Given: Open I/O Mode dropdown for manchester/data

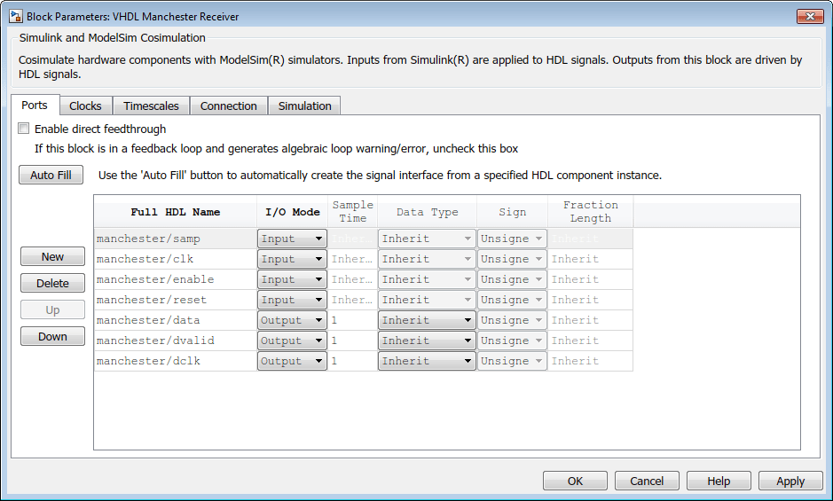Looking at the screenshot, I should [x=292, y=320].
